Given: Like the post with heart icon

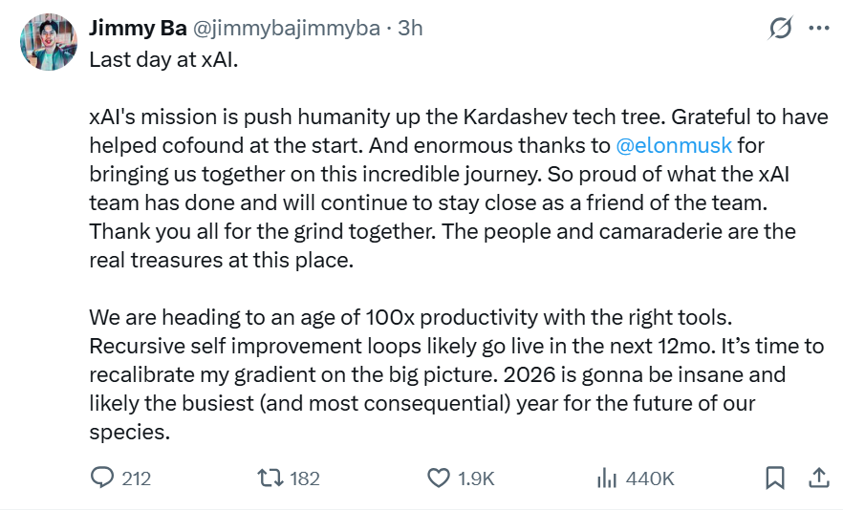Looking at the screenshot, I should tap(438, 478).
